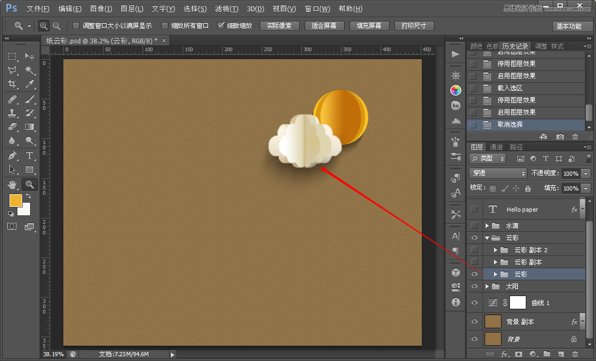Image resolution: width=596 pixels, height=361 pixels.
Task: Swap foreground and background colors
Action: point(29,196)
